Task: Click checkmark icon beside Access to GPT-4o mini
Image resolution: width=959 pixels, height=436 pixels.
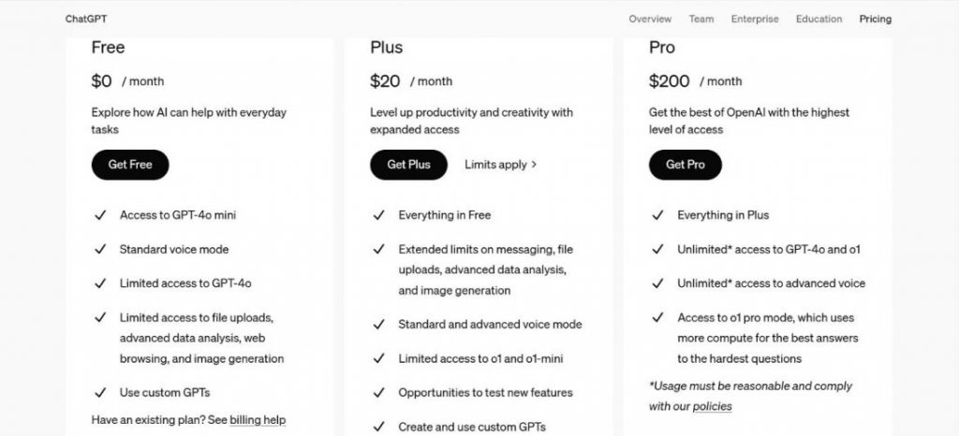Action: click(100, 215)
